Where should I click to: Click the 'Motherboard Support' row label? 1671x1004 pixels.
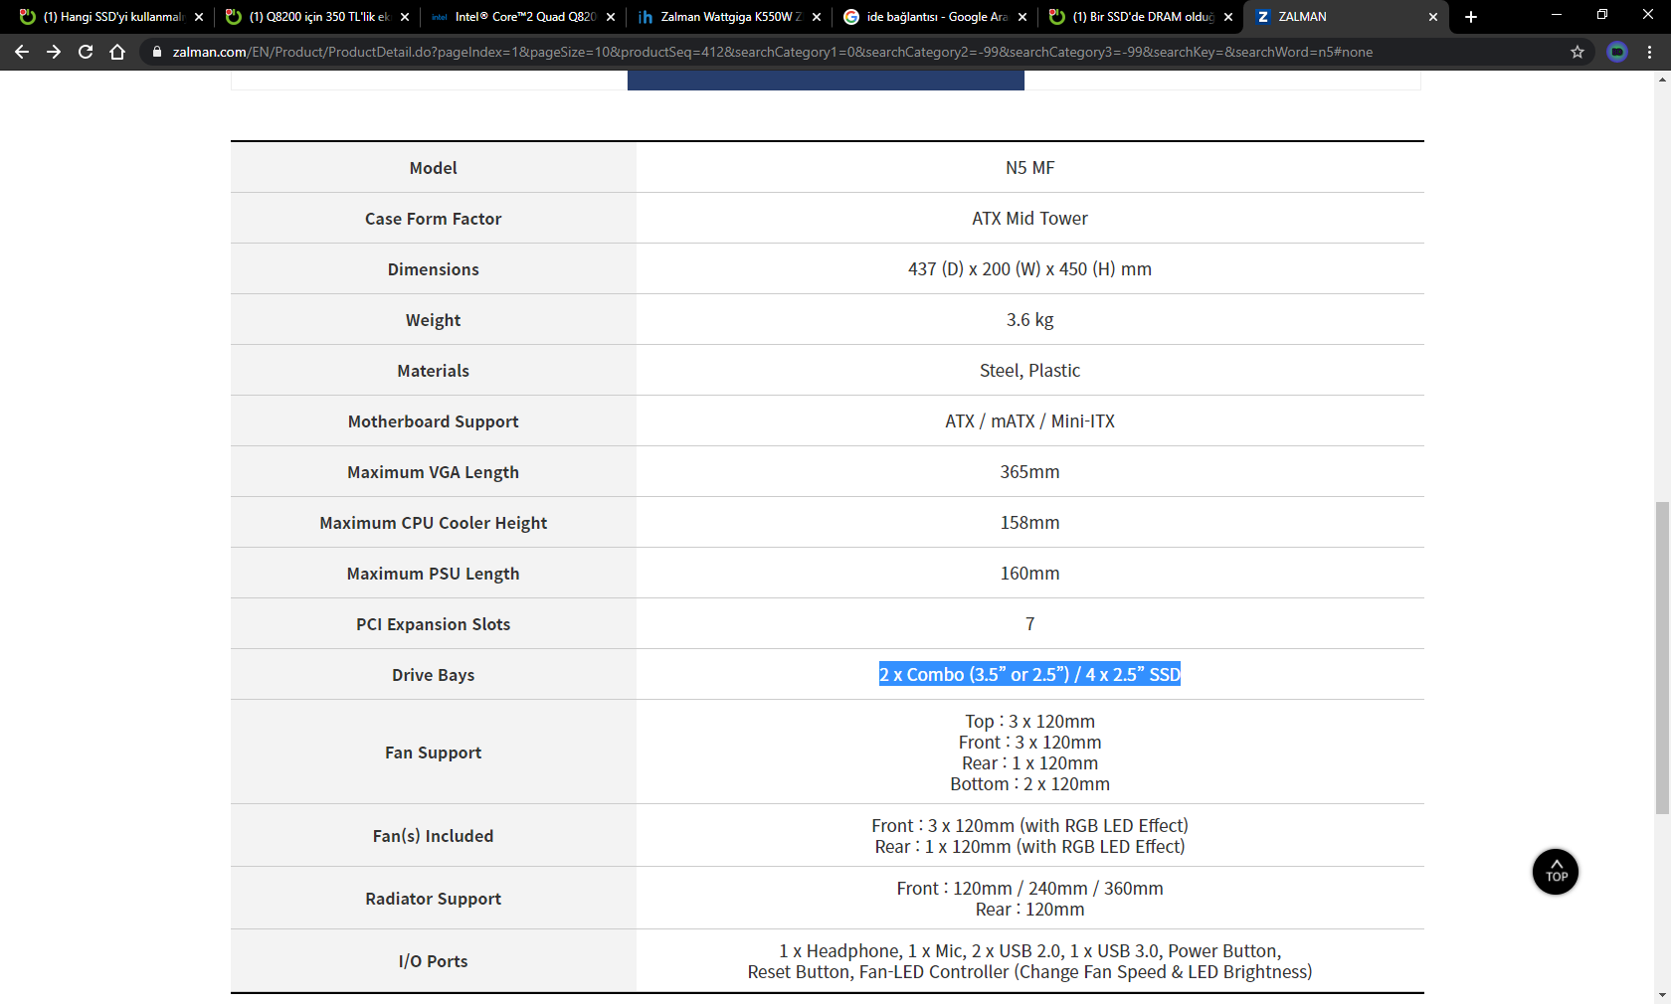point(433,421)
